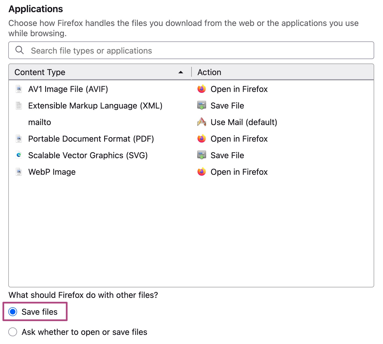Click the Mail app icon for mailto

(x=202, y=122)
